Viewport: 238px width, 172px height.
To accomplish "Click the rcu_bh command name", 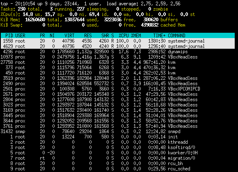I will click(x=175, y=163).
